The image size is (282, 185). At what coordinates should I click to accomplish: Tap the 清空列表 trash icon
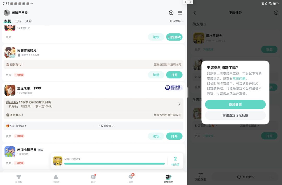pyautogui.click(x=201, y=177)
